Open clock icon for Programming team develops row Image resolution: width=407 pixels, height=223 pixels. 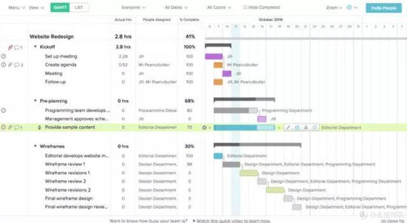pyautogui.click(x=3, y=110)
